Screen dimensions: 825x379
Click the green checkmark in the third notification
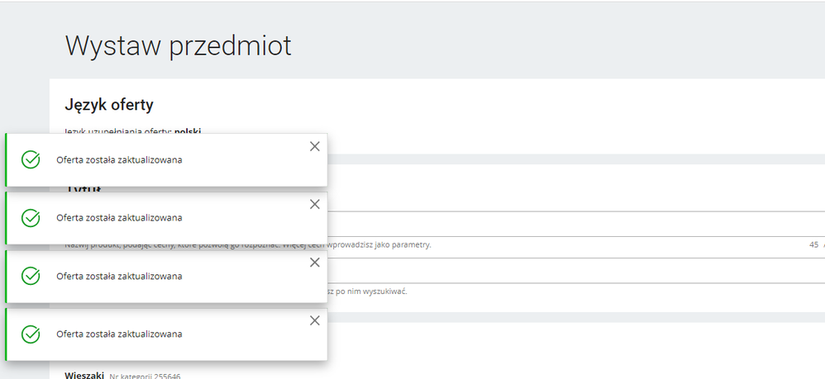click(31, 276)
